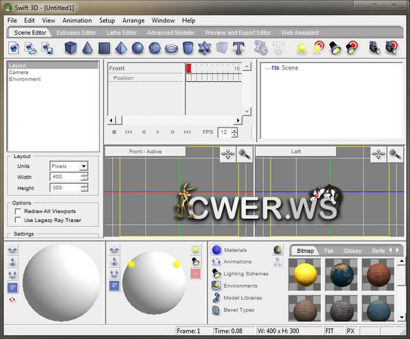Click the pan arrows in Left viewport
This screenshot has width=410, height=339.
(379, 154)
